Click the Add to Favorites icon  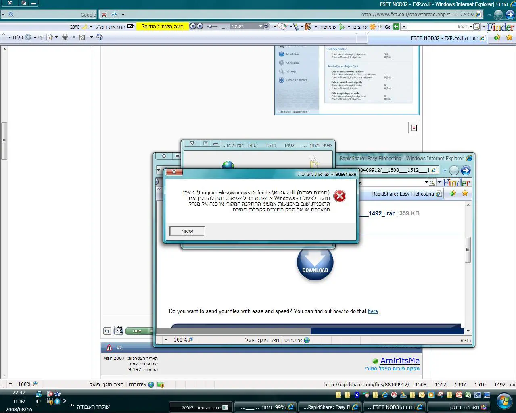(497, 37)
